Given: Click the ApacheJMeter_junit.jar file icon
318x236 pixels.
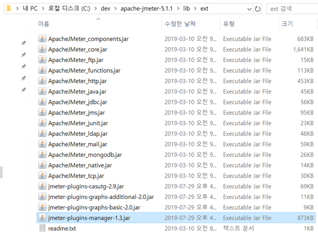Looking at the screenshot, I should tap(42, 123).
